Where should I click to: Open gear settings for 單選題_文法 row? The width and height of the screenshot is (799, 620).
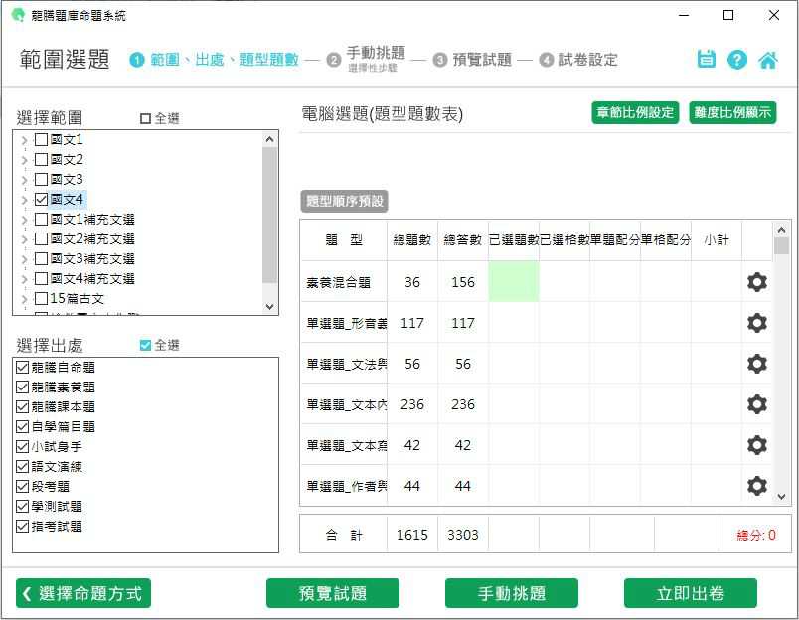pos(756,364)
